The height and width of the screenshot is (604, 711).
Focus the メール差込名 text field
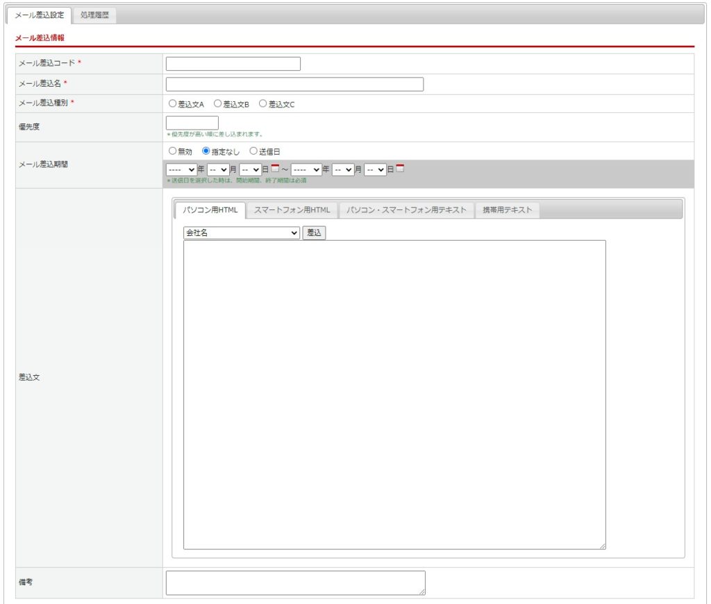coord(294,85)
